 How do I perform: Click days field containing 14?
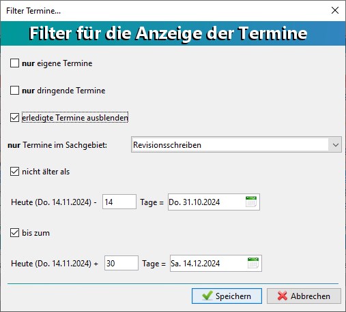119,202
